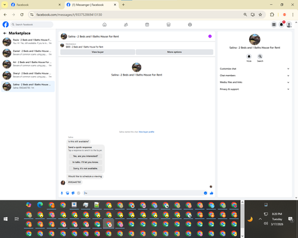Record a voice clip with microphone icon
The image size is (298, 238).
[62, 193]
